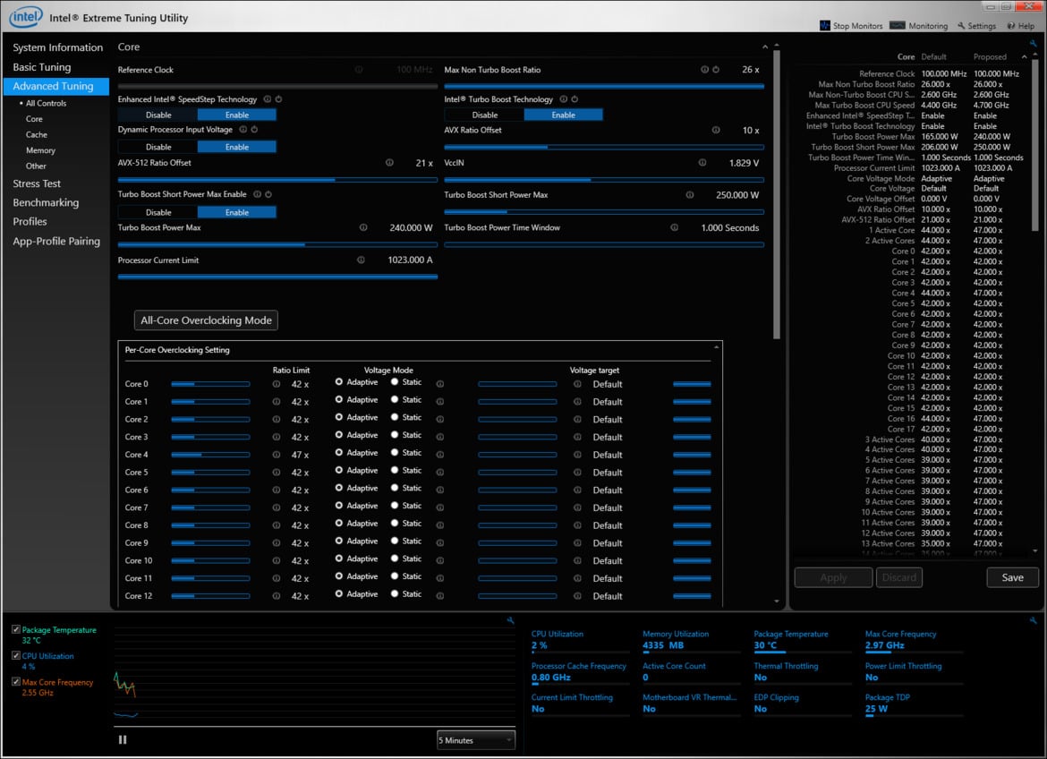Open Basic Tuning section
The image size is (1047, 759).
point(42,67)
